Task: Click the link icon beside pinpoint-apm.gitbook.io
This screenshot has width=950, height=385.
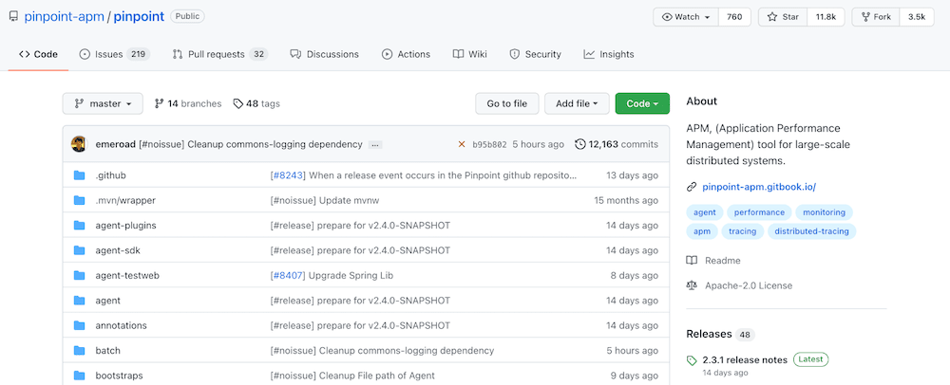Action: click(x=692, y=188)
